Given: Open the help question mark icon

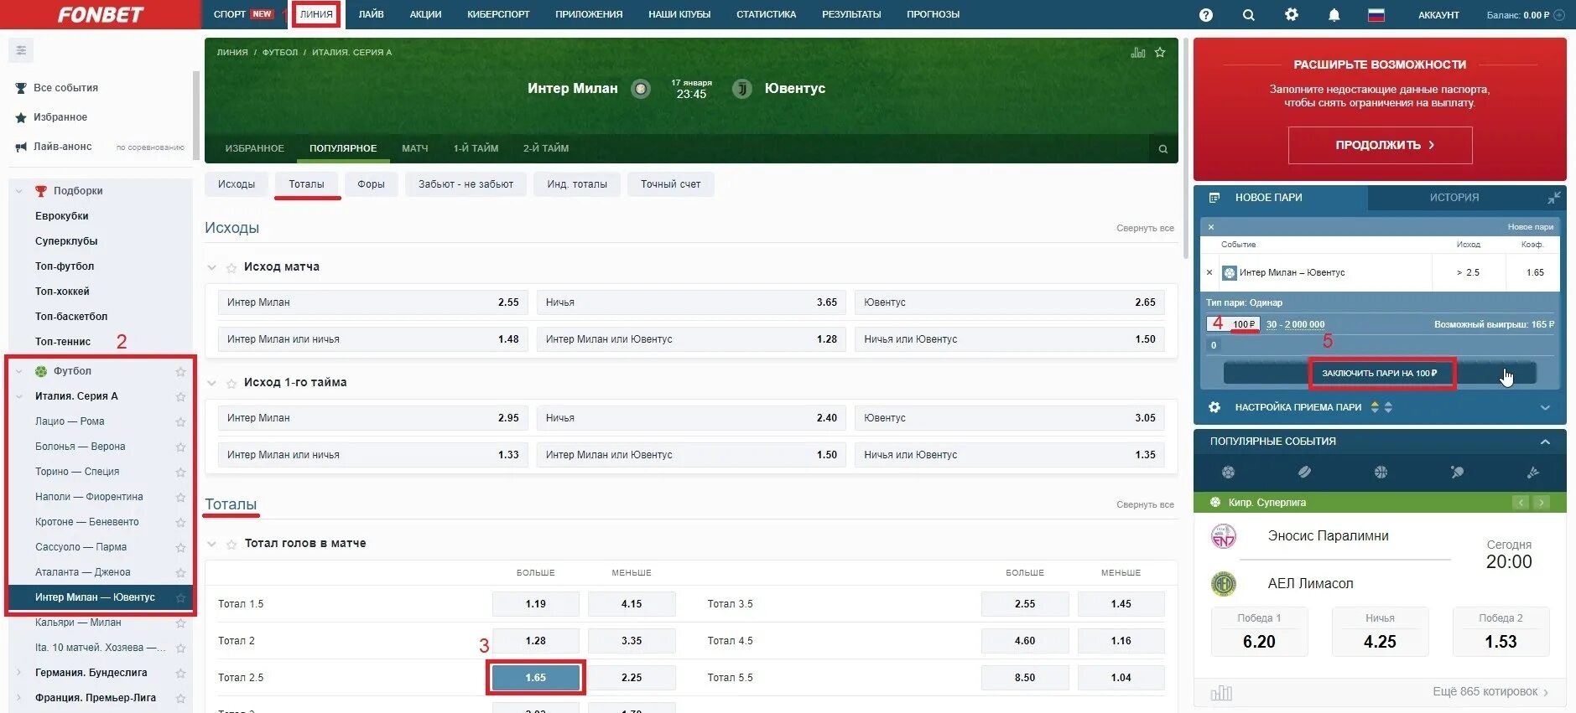Looking at the screenshot, I should (1205, 14).
